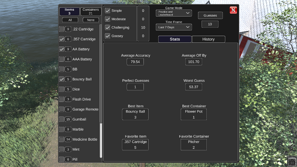The height and width of the screenshot is (167, 297).
Task: Select the Items tab
Action: (x=69, y=11)
